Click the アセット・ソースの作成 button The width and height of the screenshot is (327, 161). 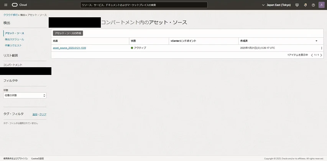pos(68,33)
